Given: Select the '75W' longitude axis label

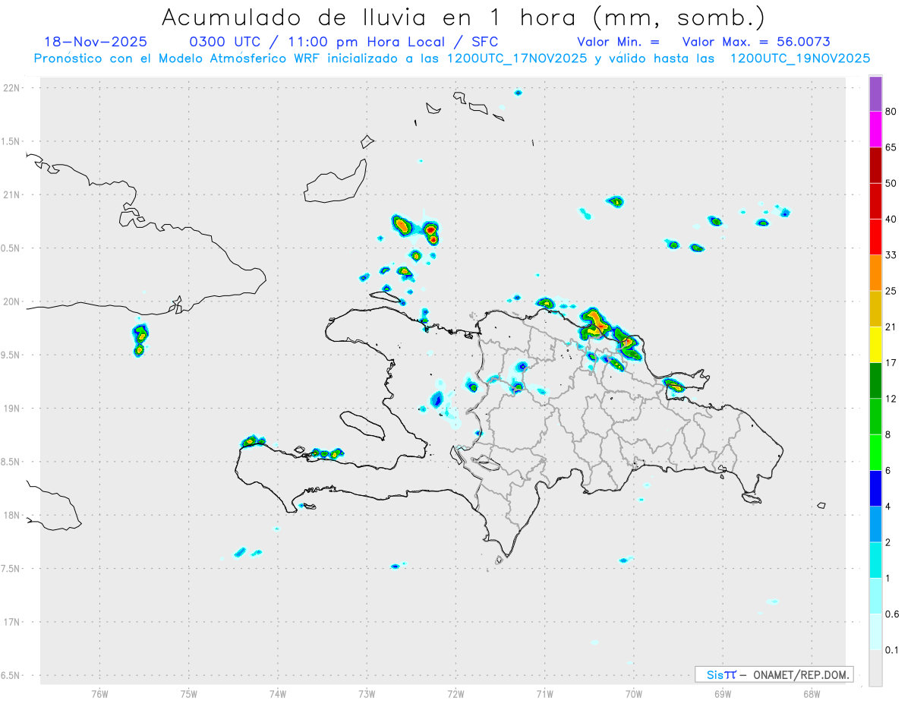Looking at the screenshot, I should coord(188,693).
